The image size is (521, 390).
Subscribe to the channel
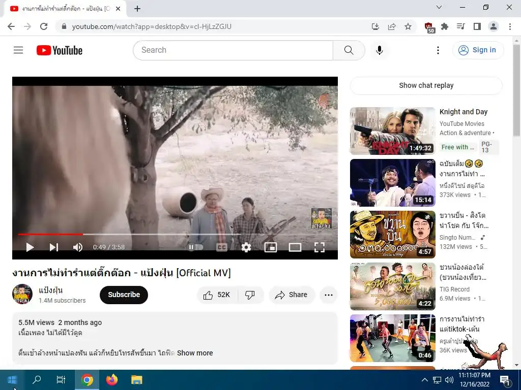[124, 295]
